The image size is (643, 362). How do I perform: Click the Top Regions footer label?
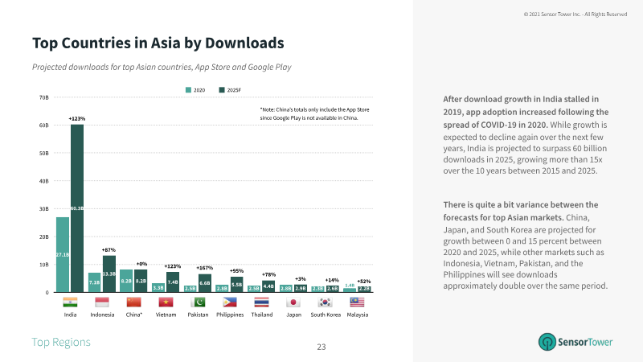pos(61,343)
